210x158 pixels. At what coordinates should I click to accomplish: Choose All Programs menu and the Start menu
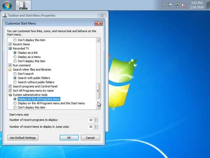pyautogui.click(x=15, y=103)
